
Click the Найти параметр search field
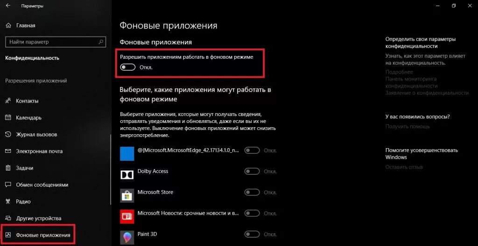(56, 42)
